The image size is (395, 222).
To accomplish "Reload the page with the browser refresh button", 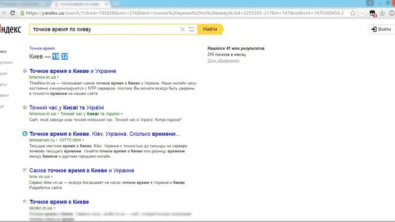I will pyautogui.click(x=12, y=13).
